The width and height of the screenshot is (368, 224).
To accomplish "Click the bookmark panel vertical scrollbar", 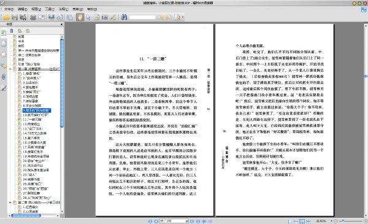I will (62, 83).
